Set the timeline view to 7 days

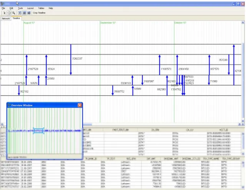[20, 13]
